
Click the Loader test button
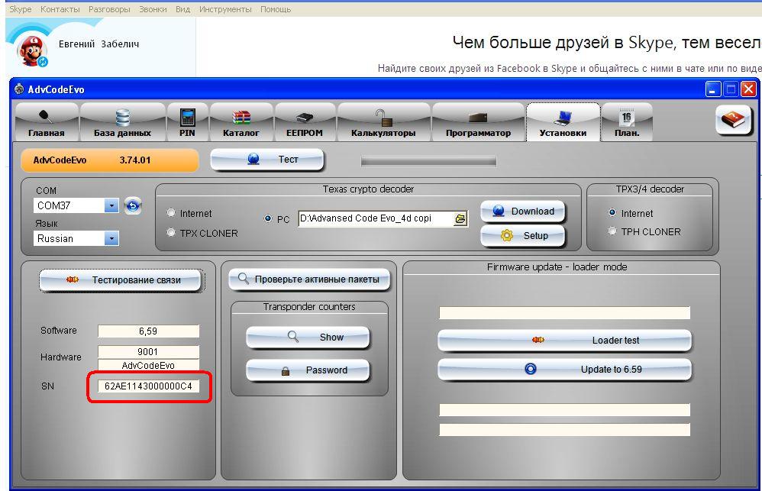pos(564,341)
